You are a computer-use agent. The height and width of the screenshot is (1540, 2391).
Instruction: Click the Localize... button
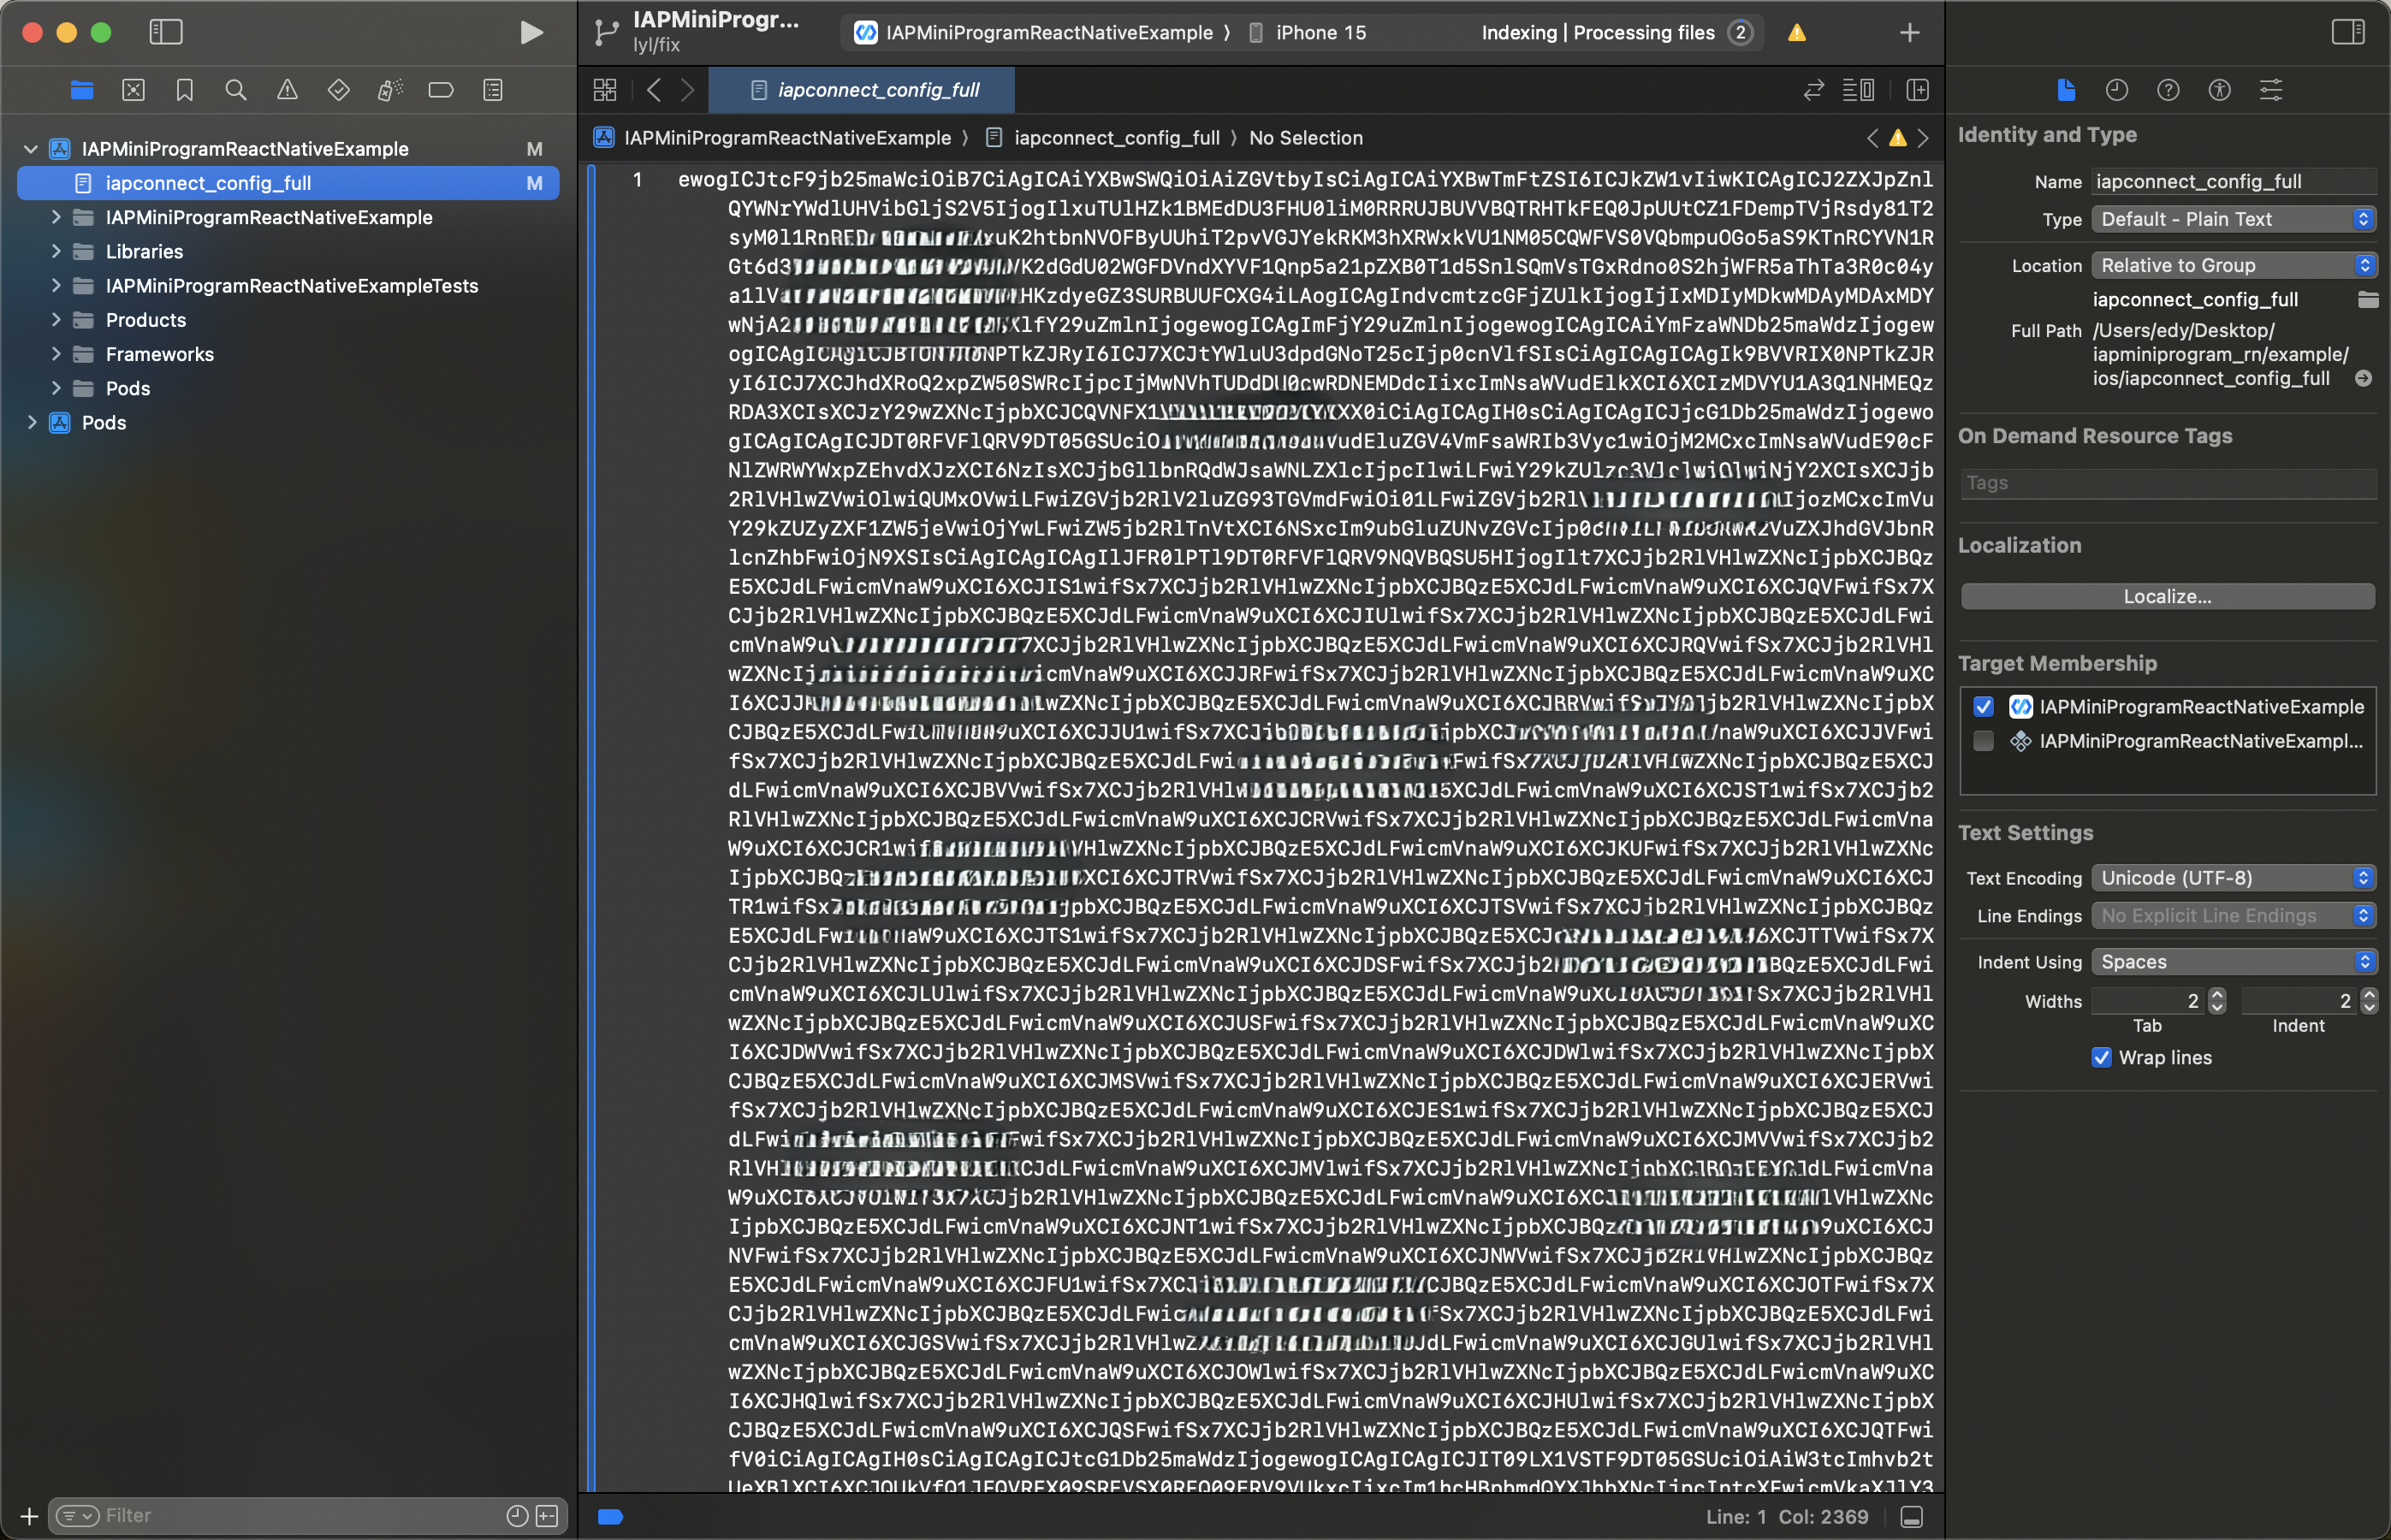(x=2167, y=596)
